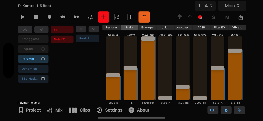Select the Polymer instrument slot

pyautogui.click(x=33, y=59)
